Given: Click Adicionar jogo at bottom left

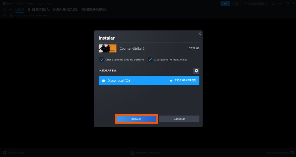Looking at the screenshot, I should coord(14,153).
